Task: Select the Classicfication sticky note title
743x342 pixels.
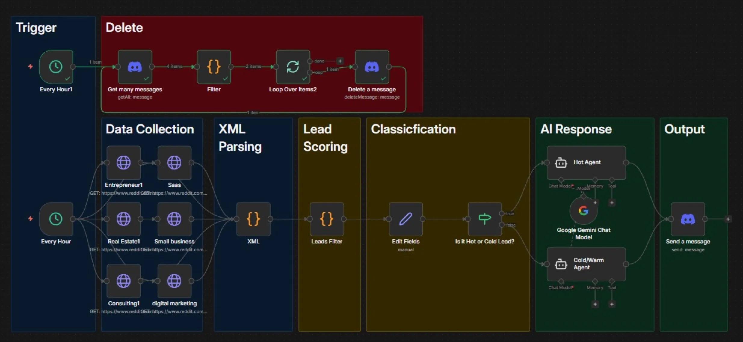Action: [x=413, y=129]
